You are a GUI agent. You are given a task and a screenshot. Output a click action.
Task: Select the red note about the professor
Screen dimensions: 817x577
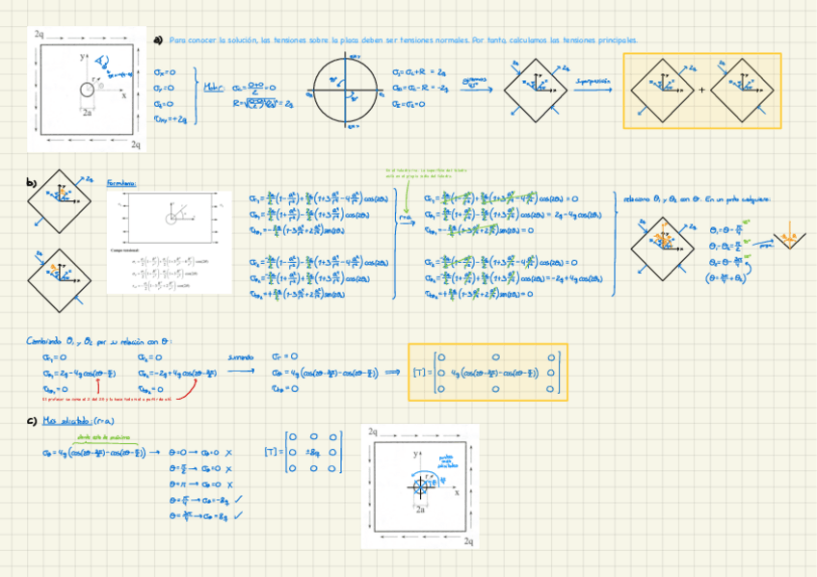pos(106,398)
